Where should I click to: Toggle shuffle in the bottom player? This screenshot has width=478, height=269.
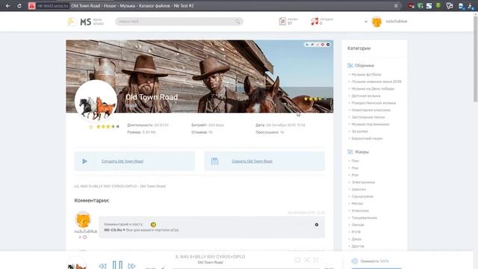coord(307,260)
